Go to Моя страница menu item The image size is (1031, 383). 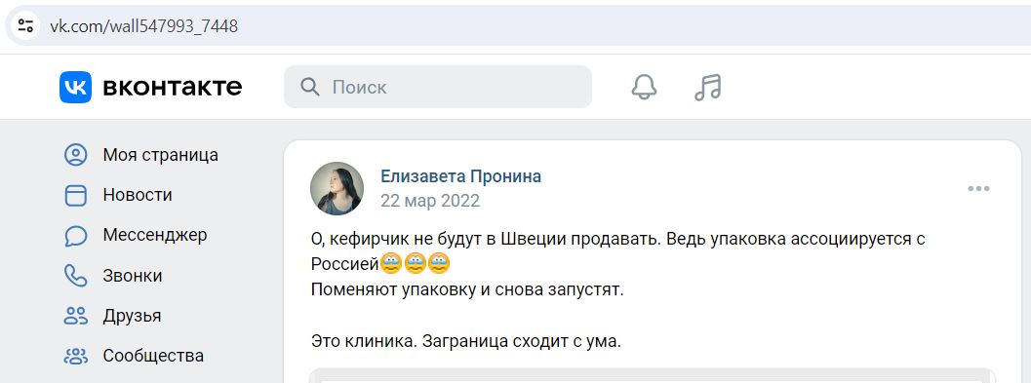pos(160,155)
